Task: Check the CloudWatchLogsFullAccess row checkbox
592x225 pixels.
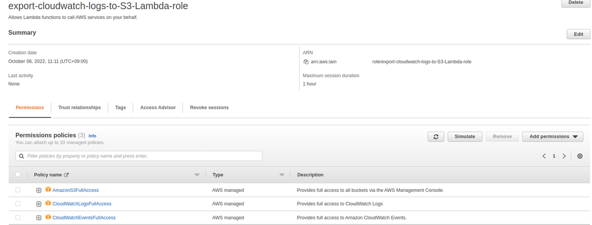Action: coord(18,204)
